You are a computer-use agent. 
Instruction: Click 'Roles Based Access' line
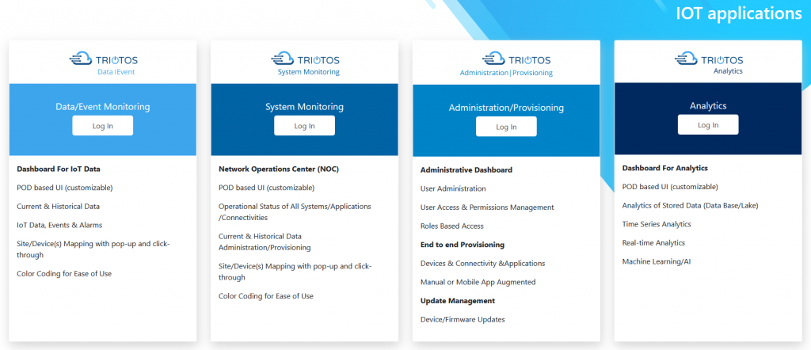(452, 226)
